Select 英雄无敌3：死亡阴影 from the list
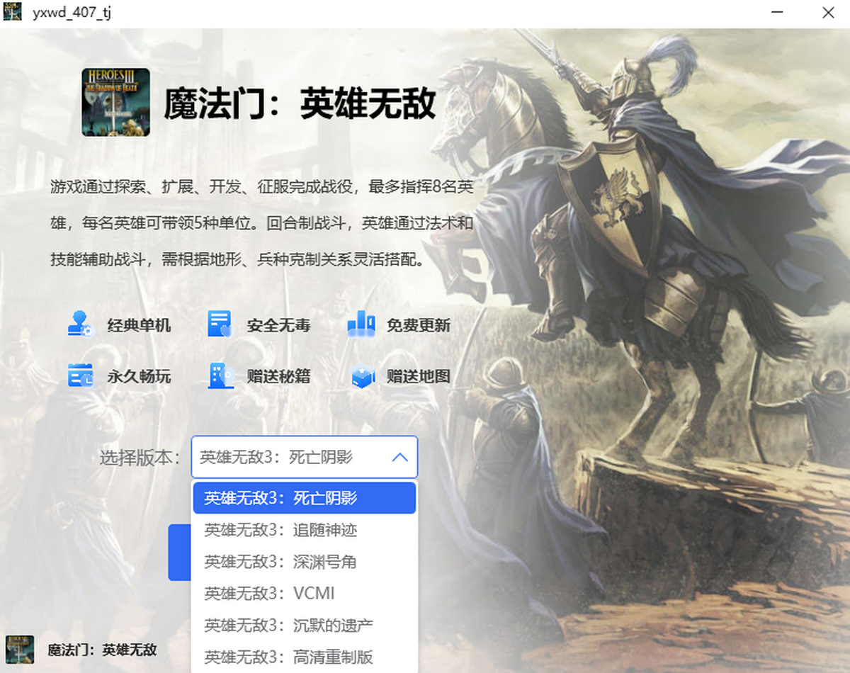The image size is (850, 673). 305,498
